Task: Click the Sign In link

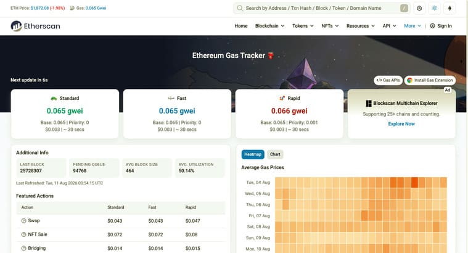Action: point(445,26)
